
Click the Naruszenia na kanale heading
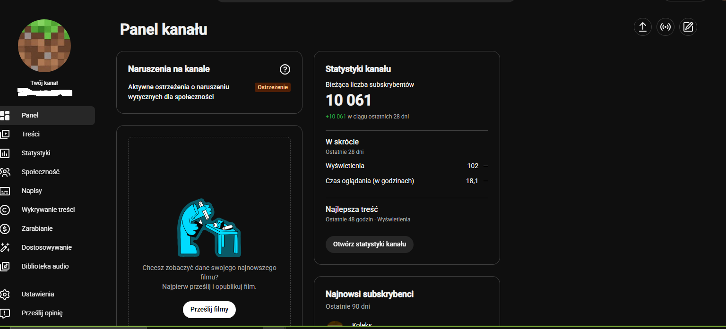point(169,69)
